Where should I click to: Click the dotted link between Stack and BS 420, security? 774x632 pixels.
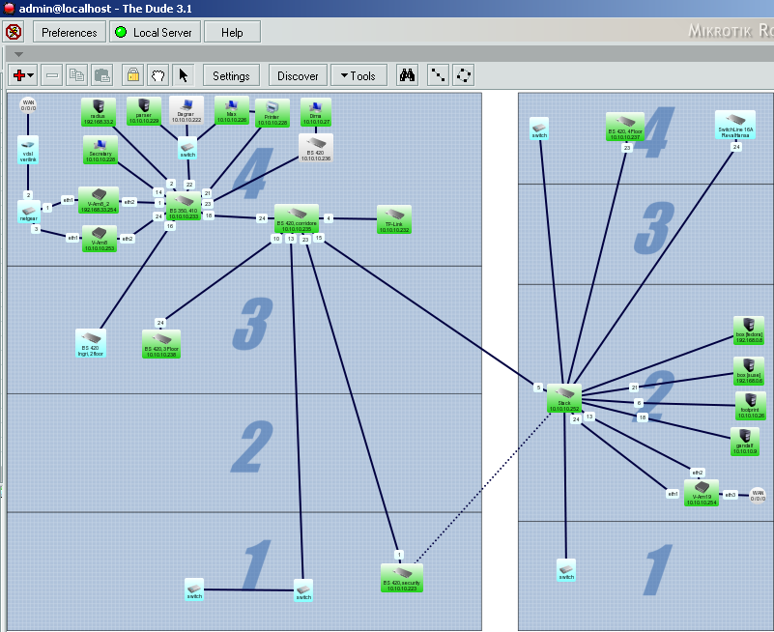click(481, 489)
